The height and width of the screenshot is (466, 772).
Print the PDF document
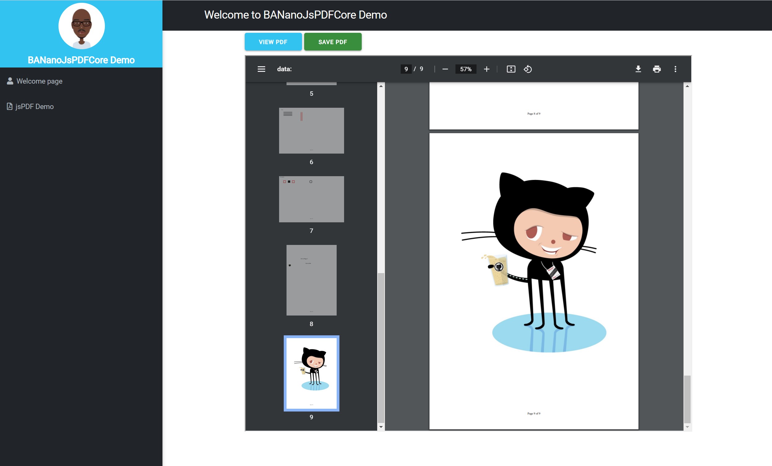(657, 69)
